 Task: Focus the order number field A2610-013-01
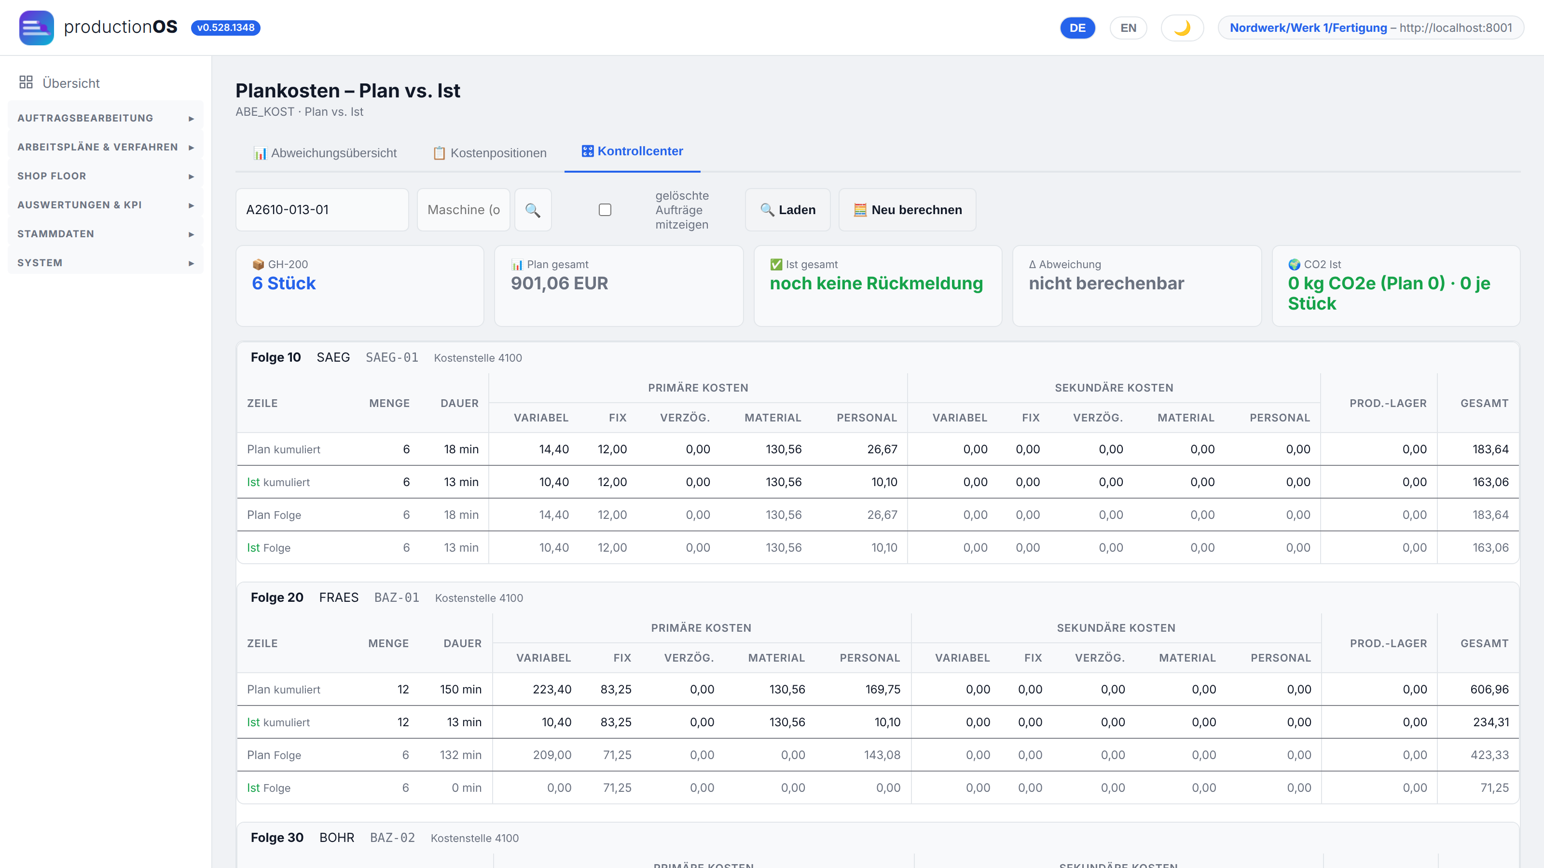click(322, 210)
